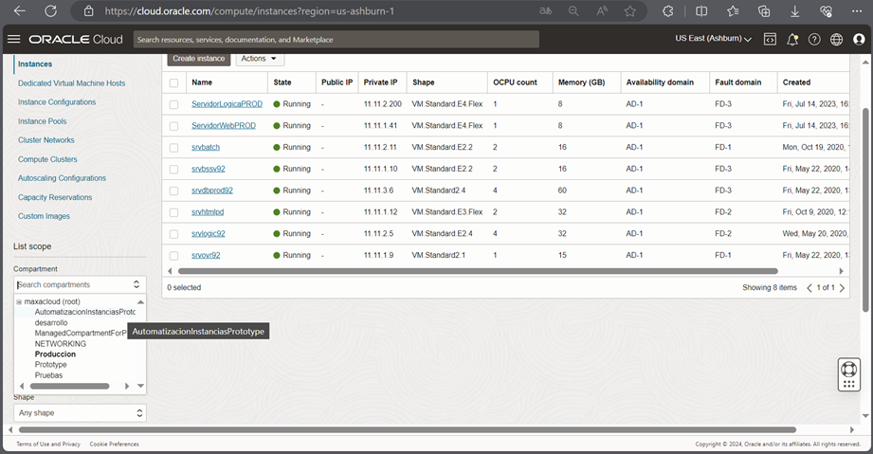Open the browser settings ellipsis menu

[857, 11]
